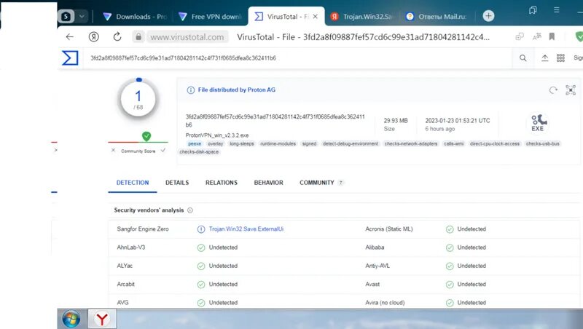This screenshot has height=329, width=583.
Task: Open the COMMUNITY tab
Action: click(321, 183)
